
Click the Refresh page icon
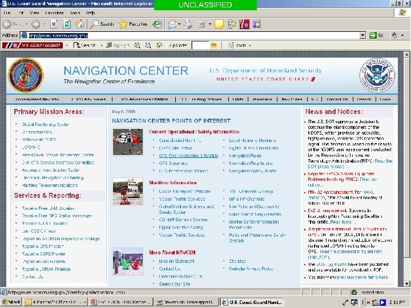point(67,24)
